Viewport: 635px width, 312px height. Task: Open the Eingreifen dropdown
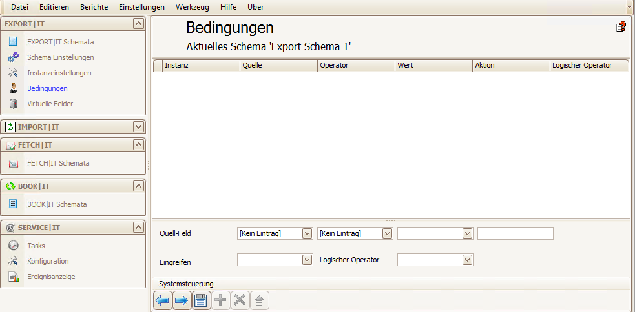[307, 260]
